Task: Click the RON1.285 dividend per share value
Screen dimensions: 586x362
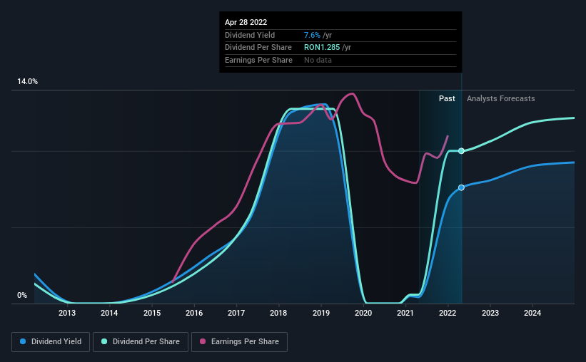Action: [x=322, y=48]
